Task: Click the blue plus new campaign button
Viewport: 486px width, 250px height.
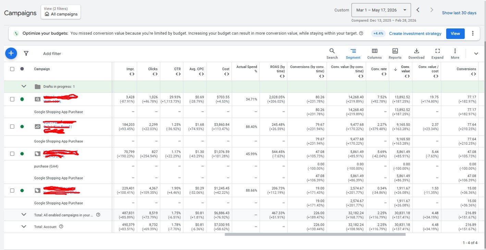Action: coord(11,53)
